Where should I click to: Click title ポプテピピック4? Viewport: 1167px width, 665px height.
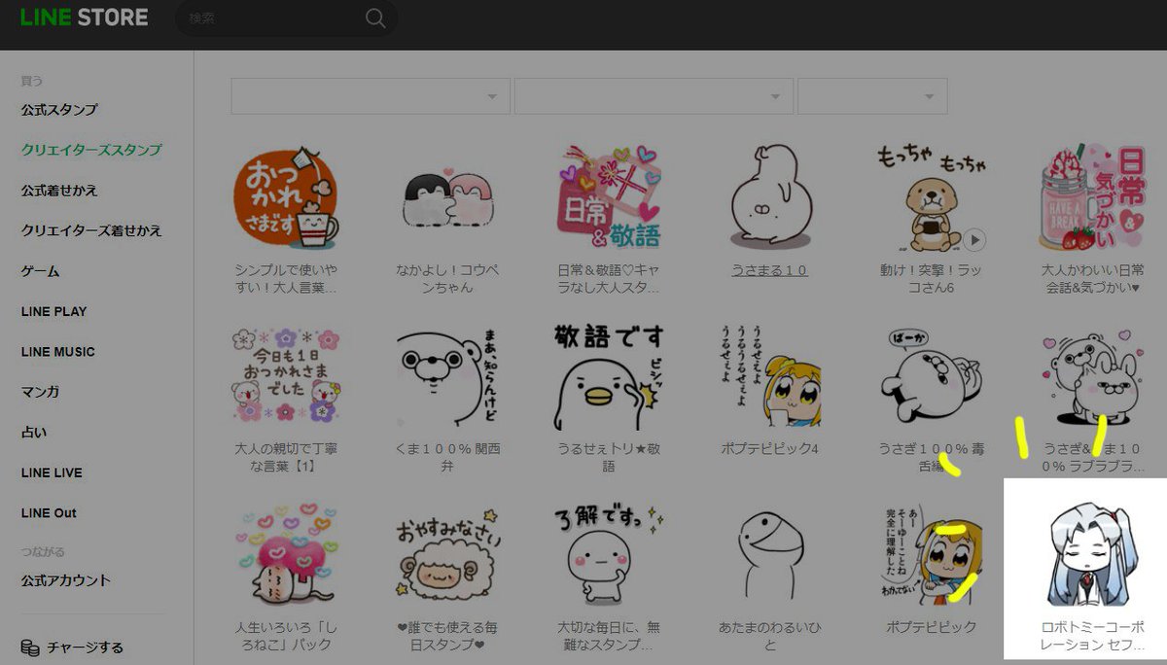coord(769,450)
